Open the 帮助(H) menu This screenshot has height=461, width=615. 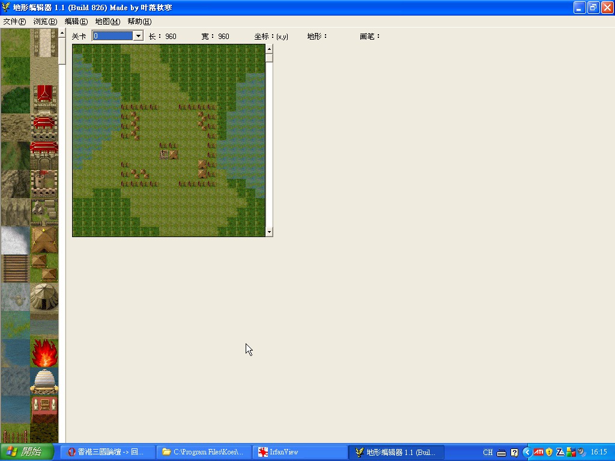click(139, 22)
